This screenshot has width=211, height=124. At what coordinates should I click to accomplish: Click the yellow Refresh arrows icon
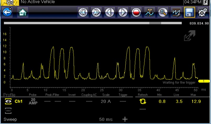[143, 102]
